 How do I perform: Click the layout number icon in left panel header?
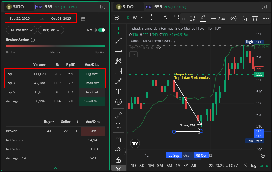[x=103, y=7]
